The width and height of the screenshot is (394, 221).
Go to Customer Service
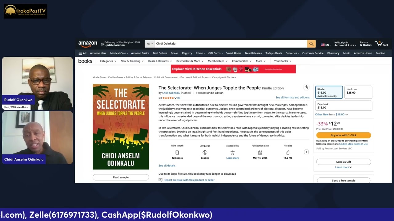[313, 53]
